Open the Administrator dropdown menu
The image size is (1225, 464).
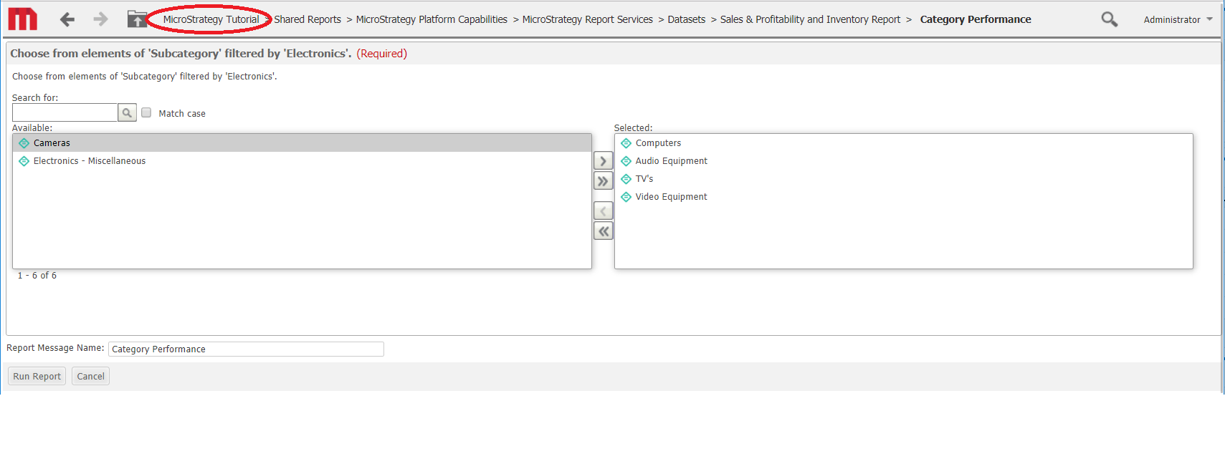[x=1178, y=19]
